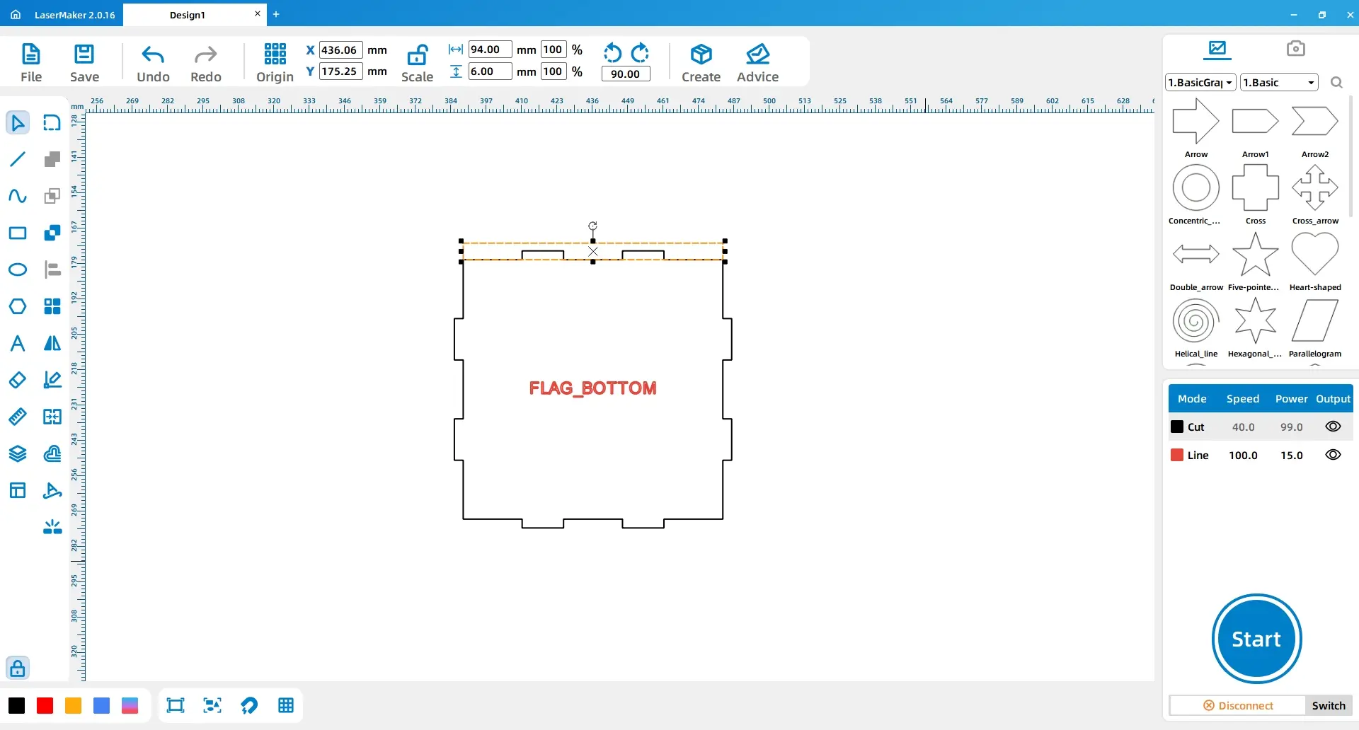The height and width of the screenshot is (730, 1359).
Task: Switch to the camera panel tab
Action: [1295, 48]
